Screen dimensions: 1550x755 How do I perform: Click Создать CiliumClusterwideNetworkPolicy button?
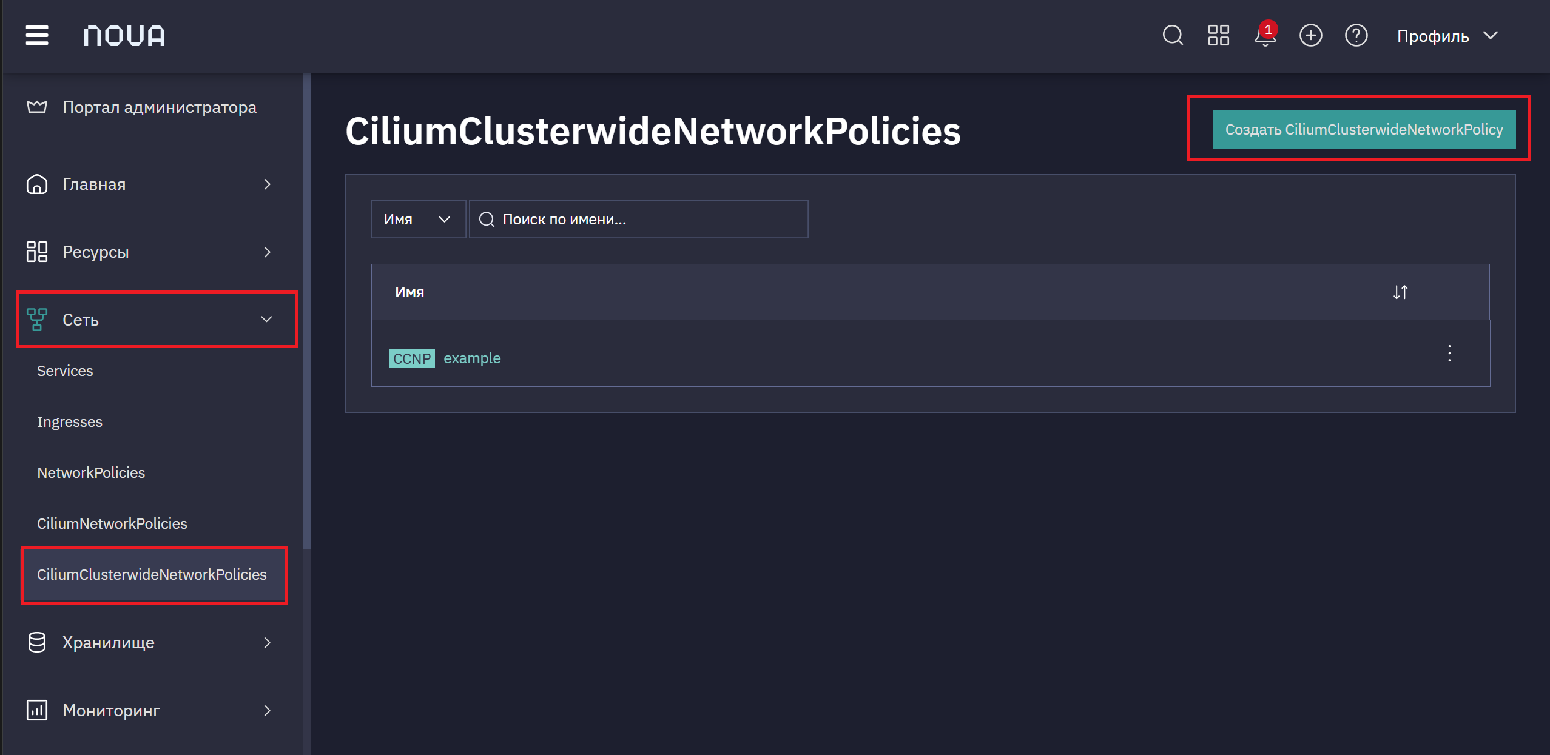click(x=1364, y=130)
